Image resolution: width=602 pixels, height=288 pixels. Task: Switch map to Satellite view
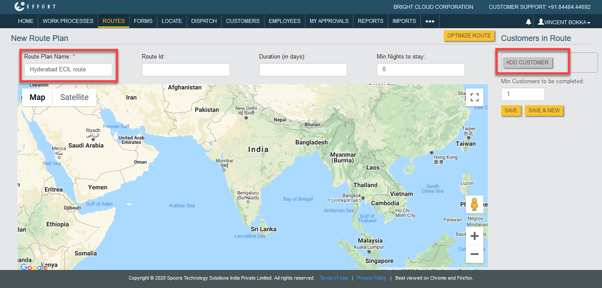pos(74,97)
